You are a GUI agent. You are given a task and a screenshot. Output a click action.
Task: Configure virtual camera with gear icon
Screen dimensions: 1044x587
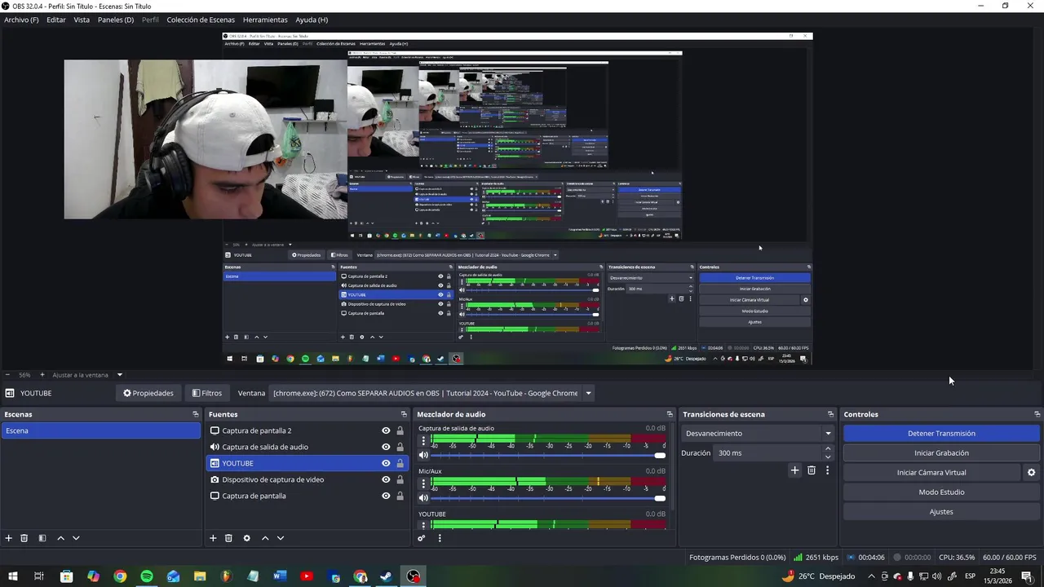point(1031,473)
